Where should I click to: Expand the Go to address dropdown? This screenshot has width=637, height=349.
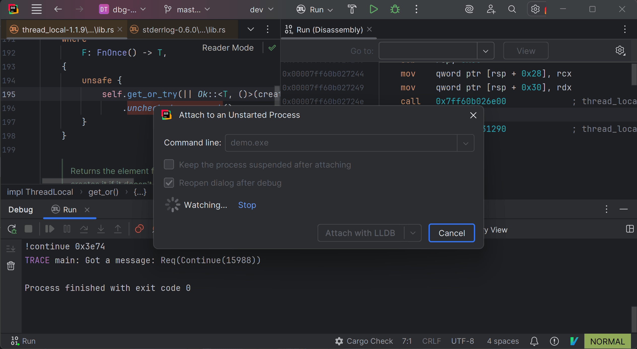pos(485,51)
